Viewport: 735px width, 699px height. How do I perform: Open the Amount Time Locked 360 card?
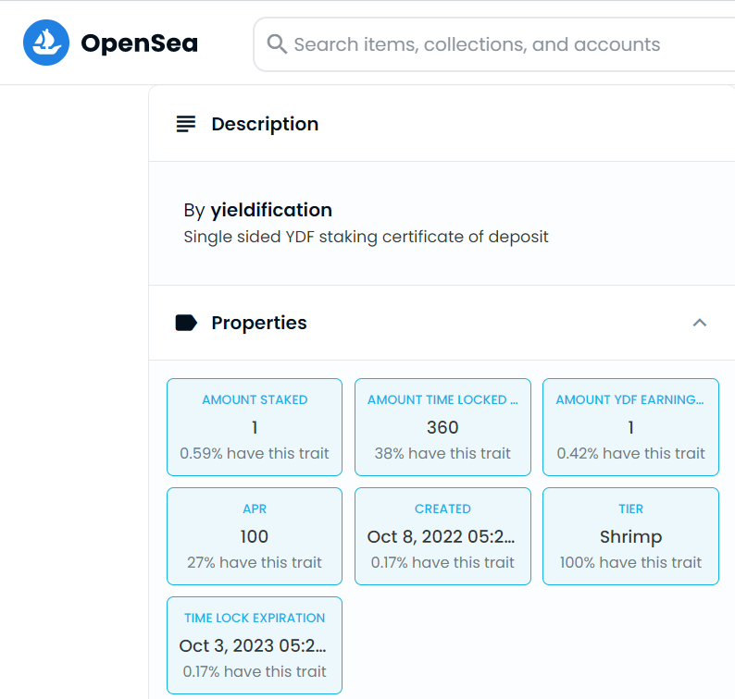tap(442, 427)
